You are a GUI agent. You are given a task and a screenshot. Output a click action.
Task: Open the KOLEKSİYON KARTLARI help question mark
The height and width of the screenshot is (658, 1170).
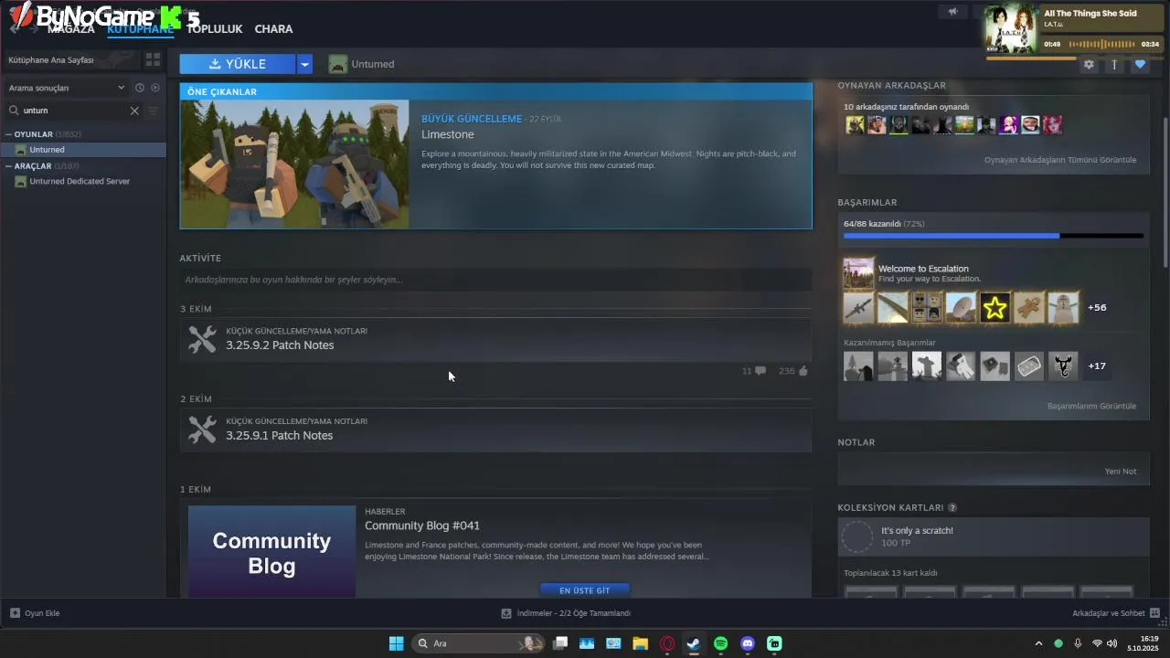point(952,507)
